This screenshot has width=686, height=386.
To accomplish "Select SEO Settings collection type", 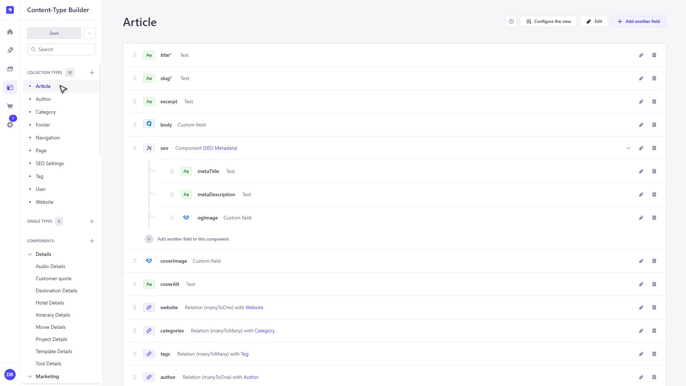I will coord(50,163).
